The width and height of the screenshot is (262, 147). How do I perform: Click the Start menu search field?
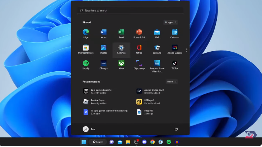coord(130,10)
